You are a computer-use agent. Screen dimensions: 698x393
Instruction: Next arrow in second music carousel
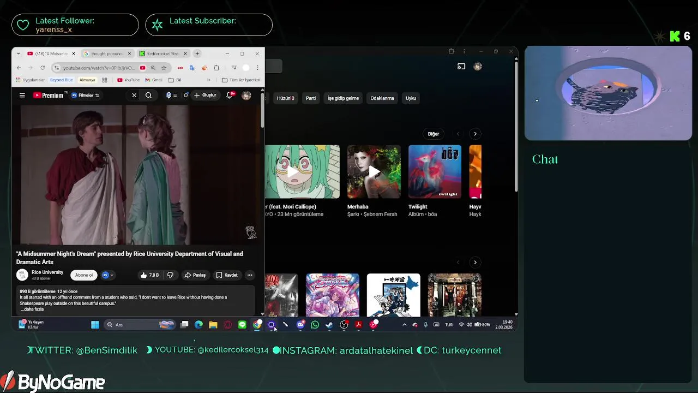[x=475, y=263]
